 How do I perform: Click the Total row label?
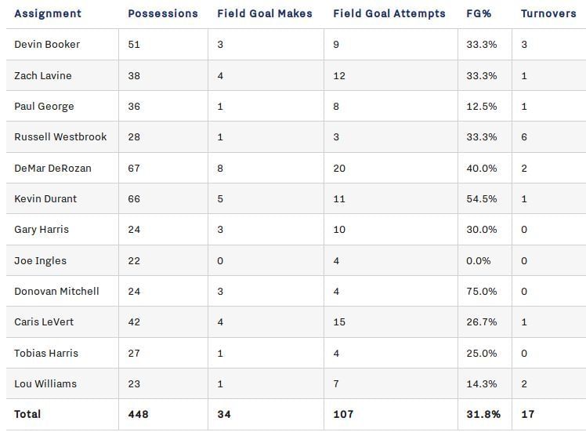(x=27, y=414)
